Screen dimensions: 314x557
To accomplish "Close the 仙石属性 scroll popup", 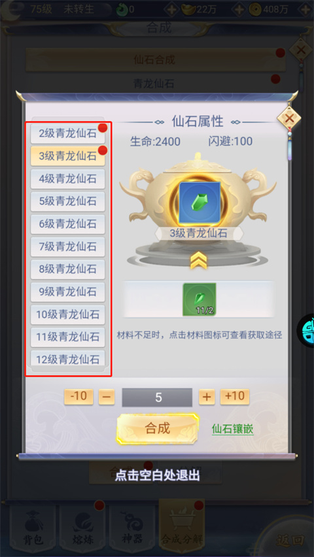I will (x=288, y=118).
